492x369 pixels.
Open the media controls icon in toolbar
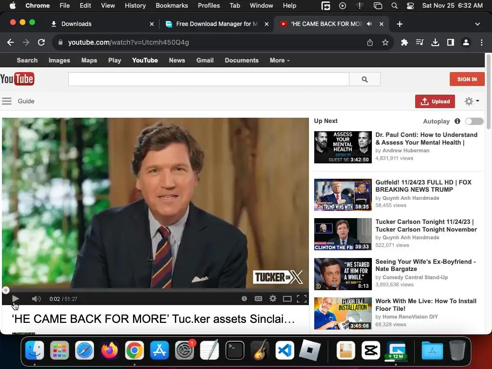point(420,42)
